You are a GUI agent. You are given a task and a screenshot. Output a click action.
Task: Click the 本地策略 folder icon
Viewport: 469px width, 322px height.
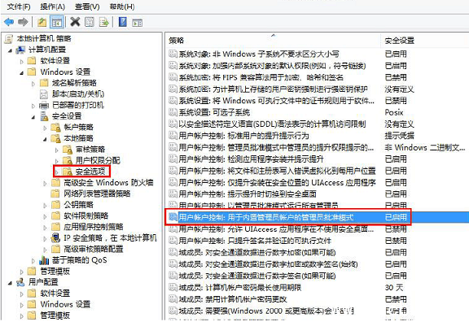pyautogui.click(x=55, y=138)
